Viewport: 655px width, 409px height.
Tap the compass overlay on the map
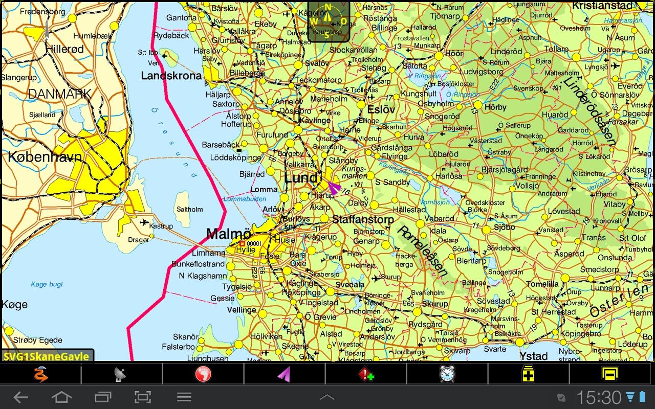point(329,21)
